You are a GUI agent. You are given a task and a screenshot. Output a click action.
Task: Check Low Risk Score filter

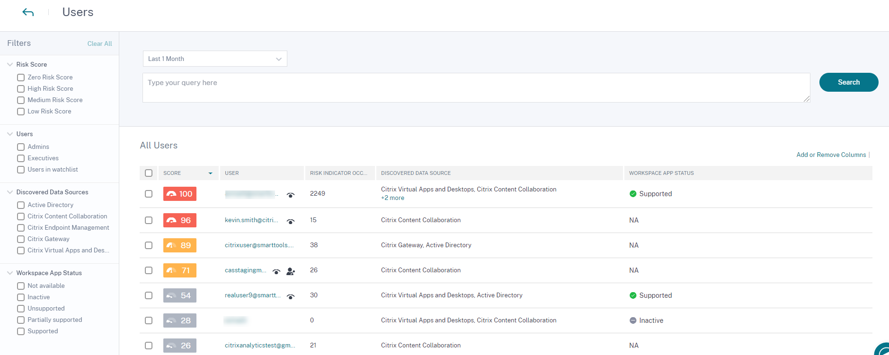21,112
